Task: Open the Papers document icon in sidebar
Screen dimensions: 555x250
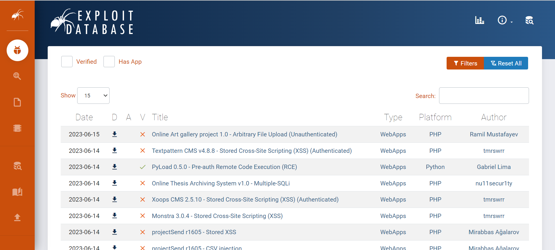Action: tap(17, 102)
